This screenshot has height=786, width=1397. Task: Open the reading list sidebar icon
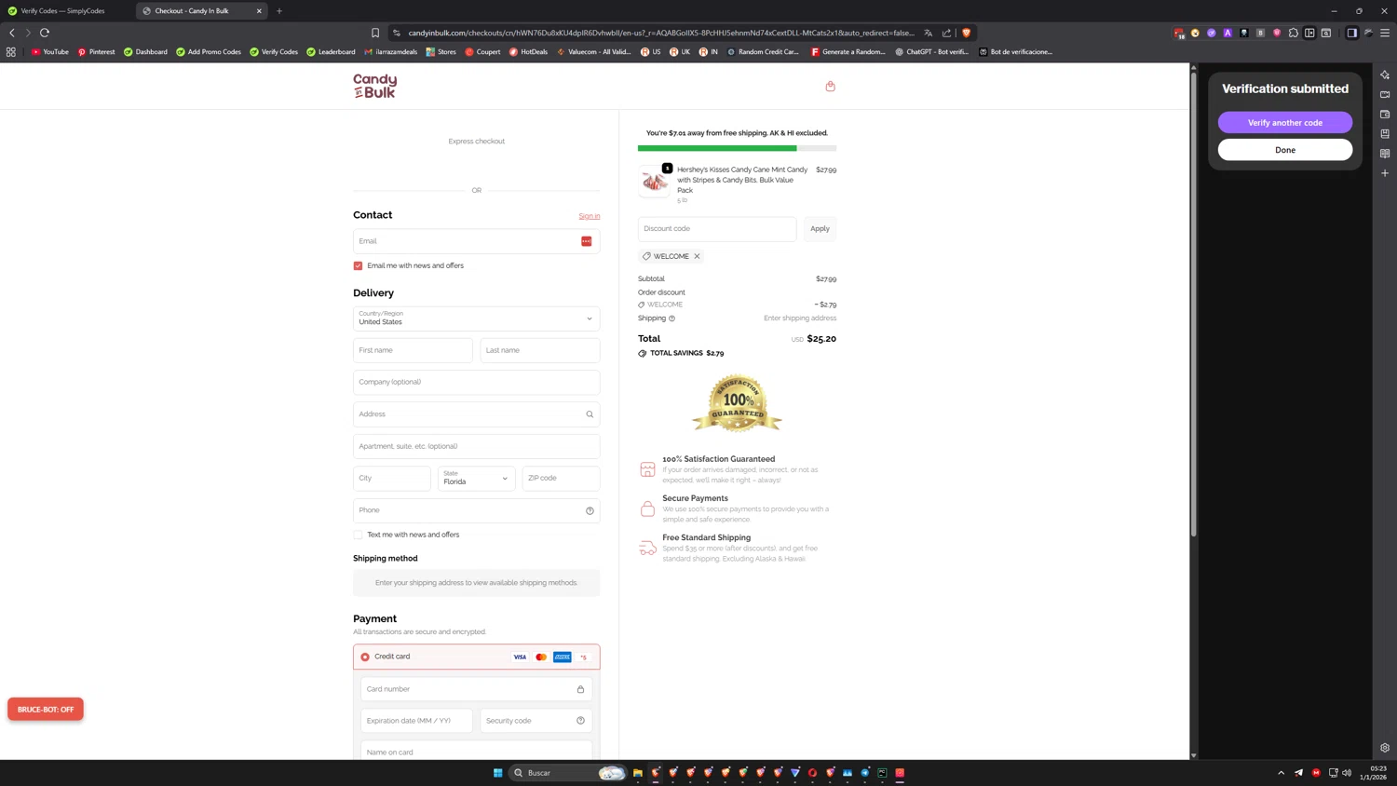[x=1385, y=154]
